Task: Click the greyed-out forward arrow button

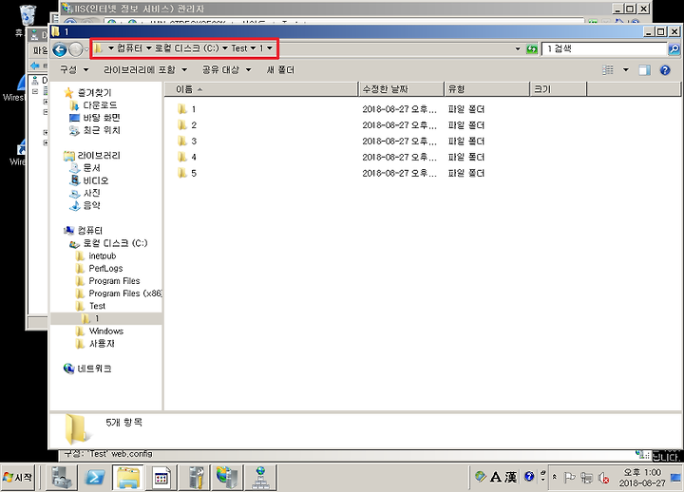Action: click(x=76, y=49)
